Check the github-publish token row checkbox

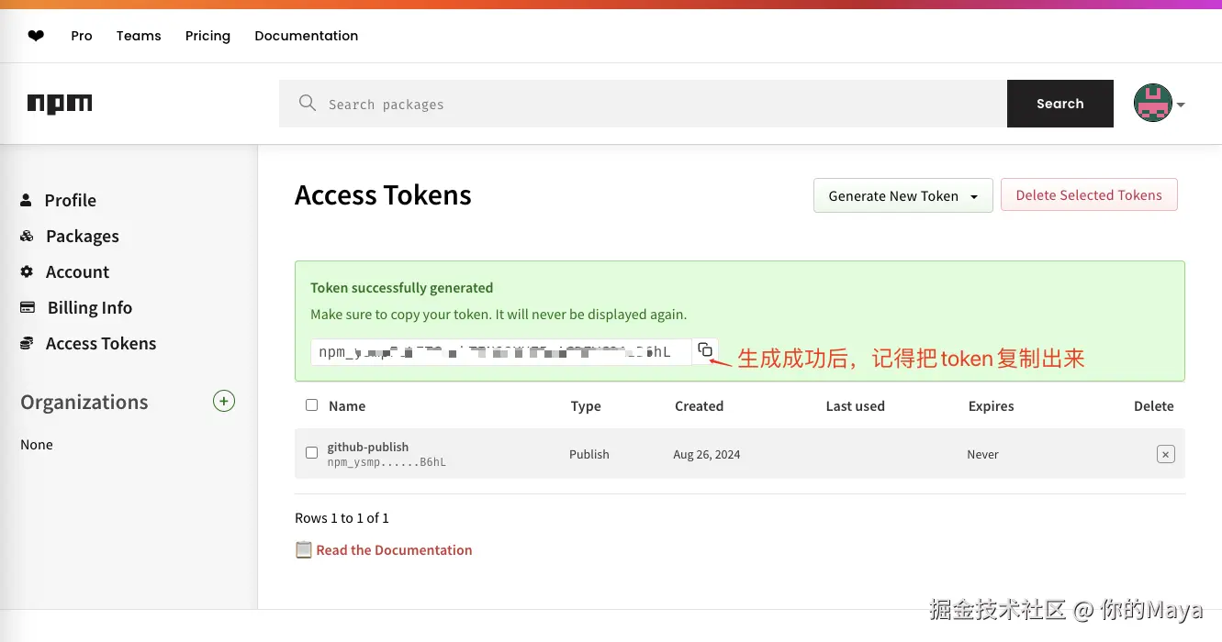click(311, 452)
